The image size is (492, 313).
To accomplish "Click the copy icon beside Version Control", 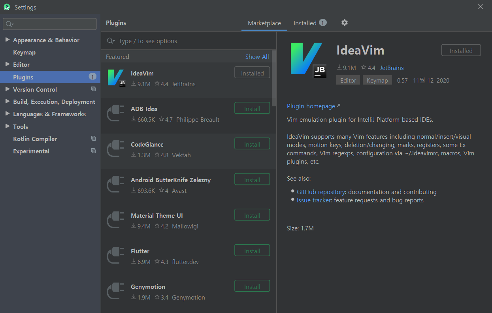I will click(94, 89).
